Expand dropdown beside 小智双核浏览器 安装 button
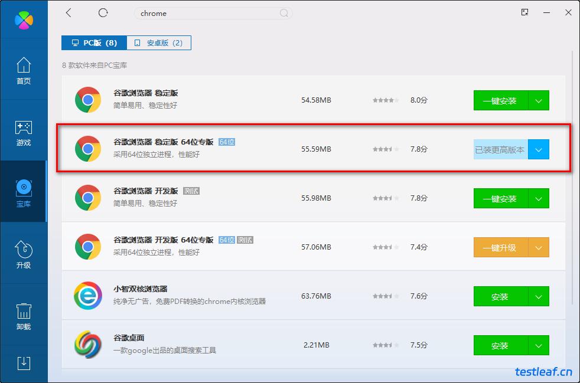Viewport: 580px width, 383px height. click(x=539, y=297)
